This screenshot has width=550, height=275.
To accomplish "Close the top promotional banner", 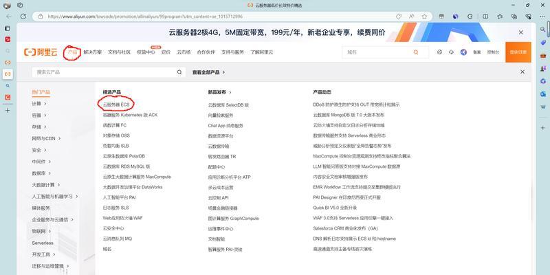I will (521, 32).
